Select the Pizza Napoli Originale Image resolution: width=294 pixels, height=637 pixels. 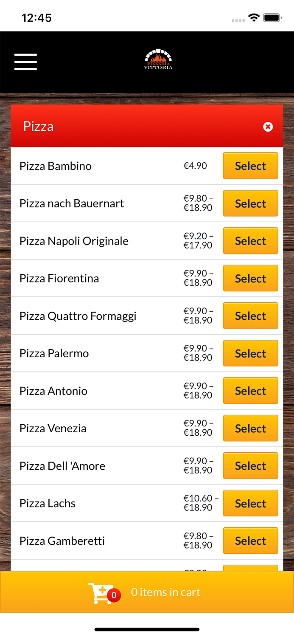pos(250,241)
